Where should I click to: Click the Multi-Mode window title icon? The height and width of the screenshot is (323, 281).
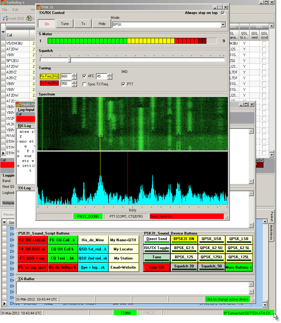click(19, 105)
